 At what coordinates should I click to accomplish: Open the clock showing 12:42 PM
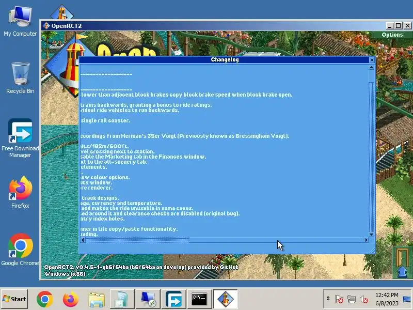click(387, 299)
